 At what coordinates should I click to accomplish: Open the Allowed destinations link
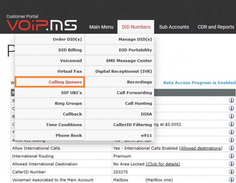201,148
